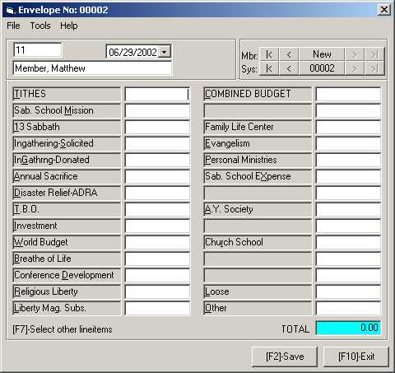The width and height of the screenshot is (395, 373).
Task: Open the date dropdown arrow
Action: [x=165, y=52]
